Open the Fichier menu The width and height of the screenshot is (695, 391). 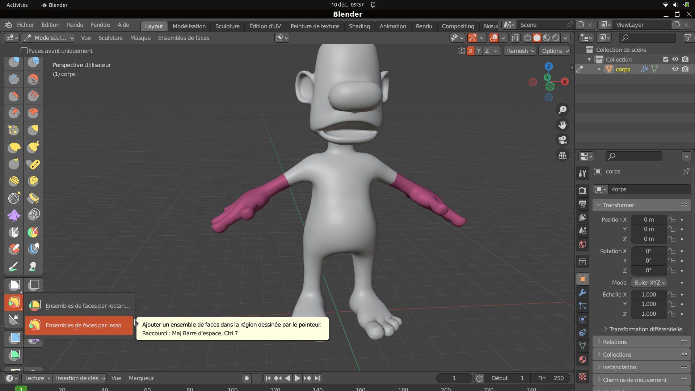pos(25,25)
